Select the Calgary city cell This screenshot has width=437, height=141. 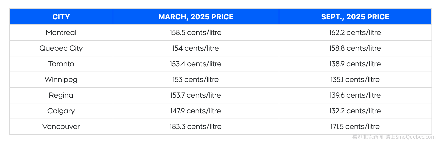coord(61,111)
